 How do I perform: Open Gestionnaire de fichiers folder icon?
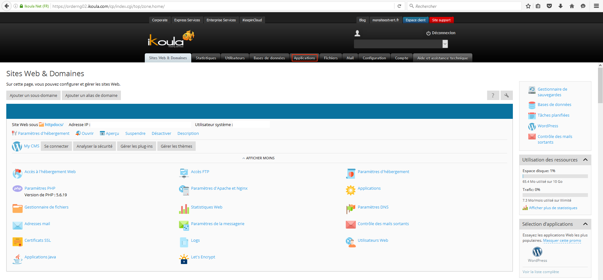pyautogui.click(x=18, y=209)
